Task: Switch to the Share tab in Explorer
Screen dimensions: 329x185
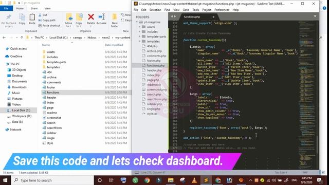Action: coord(34,8)
